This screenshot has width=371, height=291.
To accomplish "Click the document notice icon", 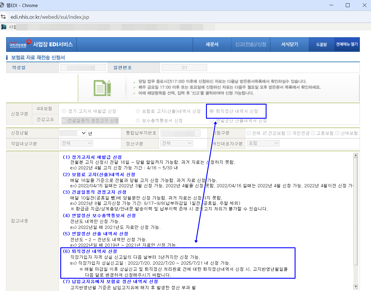I will pyautogui.click(x=102, y=88).
